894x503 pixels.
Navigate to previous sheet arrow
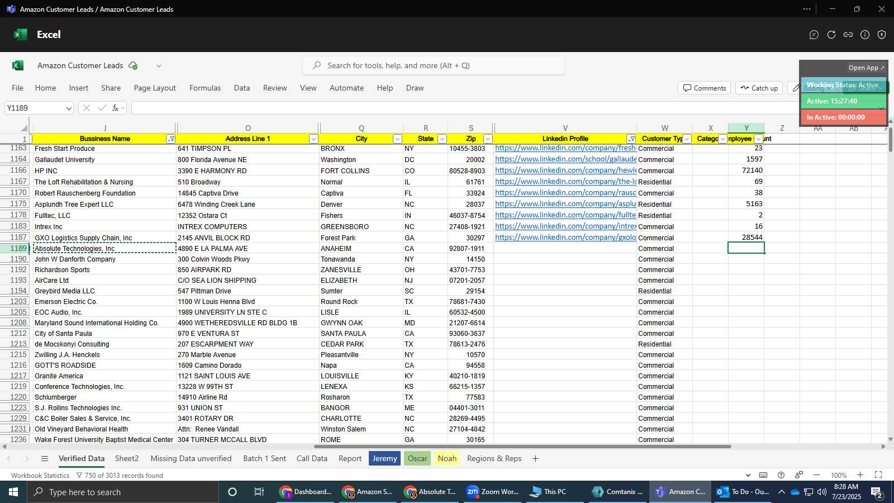pyautogui.click(x=9, y=459)
